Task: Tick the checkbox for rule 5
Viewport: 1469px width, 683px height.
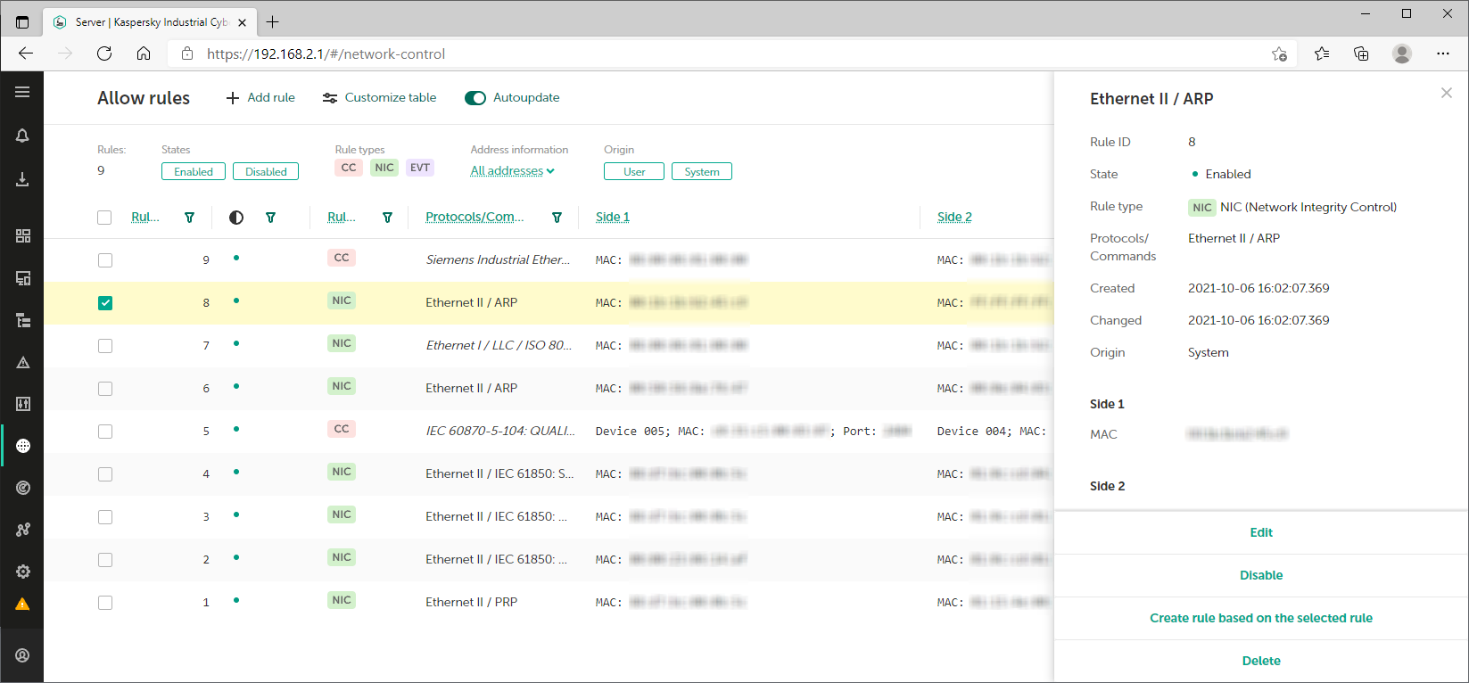Action: point(105,432)
